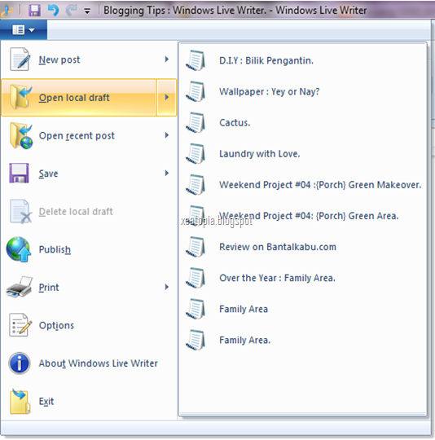Viewport: 435px width, 440px height.
Task: Click the Open local draft folder icon
Action: pos(20,97)
